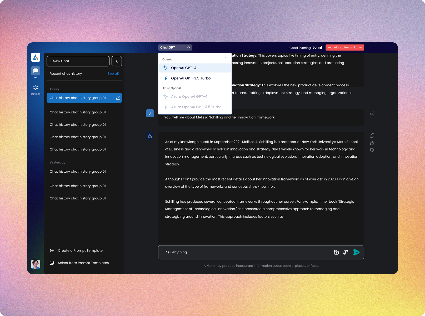425x316 pixels.
Task: Click the AllGen assistant avatar icon
Action: click(x=150, y=136)
